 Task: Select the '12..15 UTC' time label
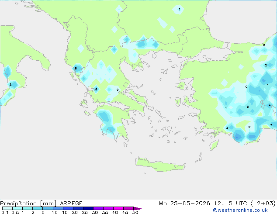tap(230, 204)
